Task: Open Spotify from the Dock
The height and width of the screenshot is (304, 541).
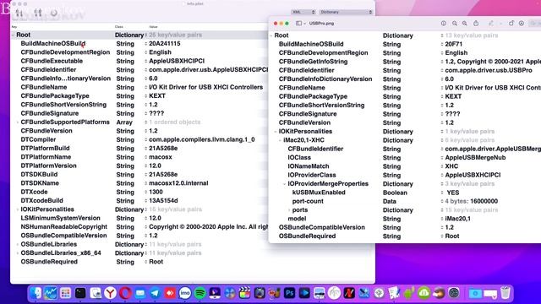Action: [199, 293]
